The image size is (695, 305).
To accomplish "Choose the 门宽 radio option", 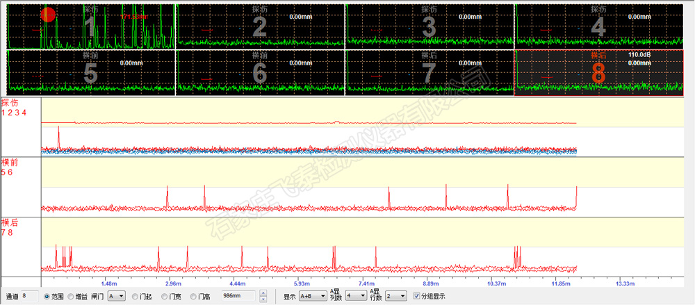I will point(164,296).
